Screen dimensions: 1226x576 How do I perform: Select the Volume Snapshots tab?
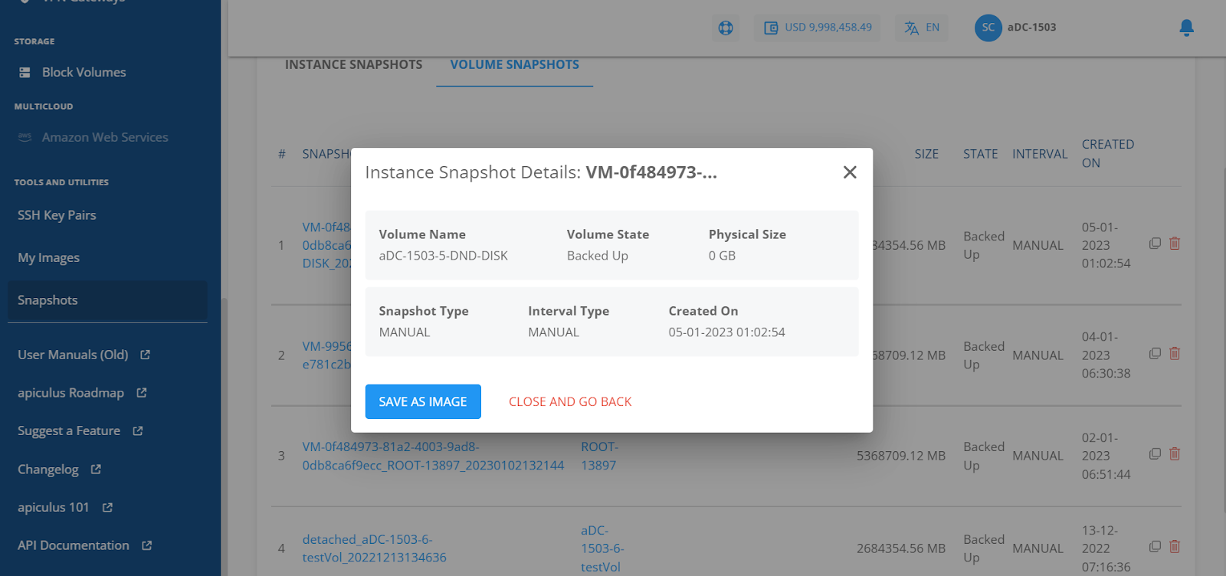pos(515,65)
